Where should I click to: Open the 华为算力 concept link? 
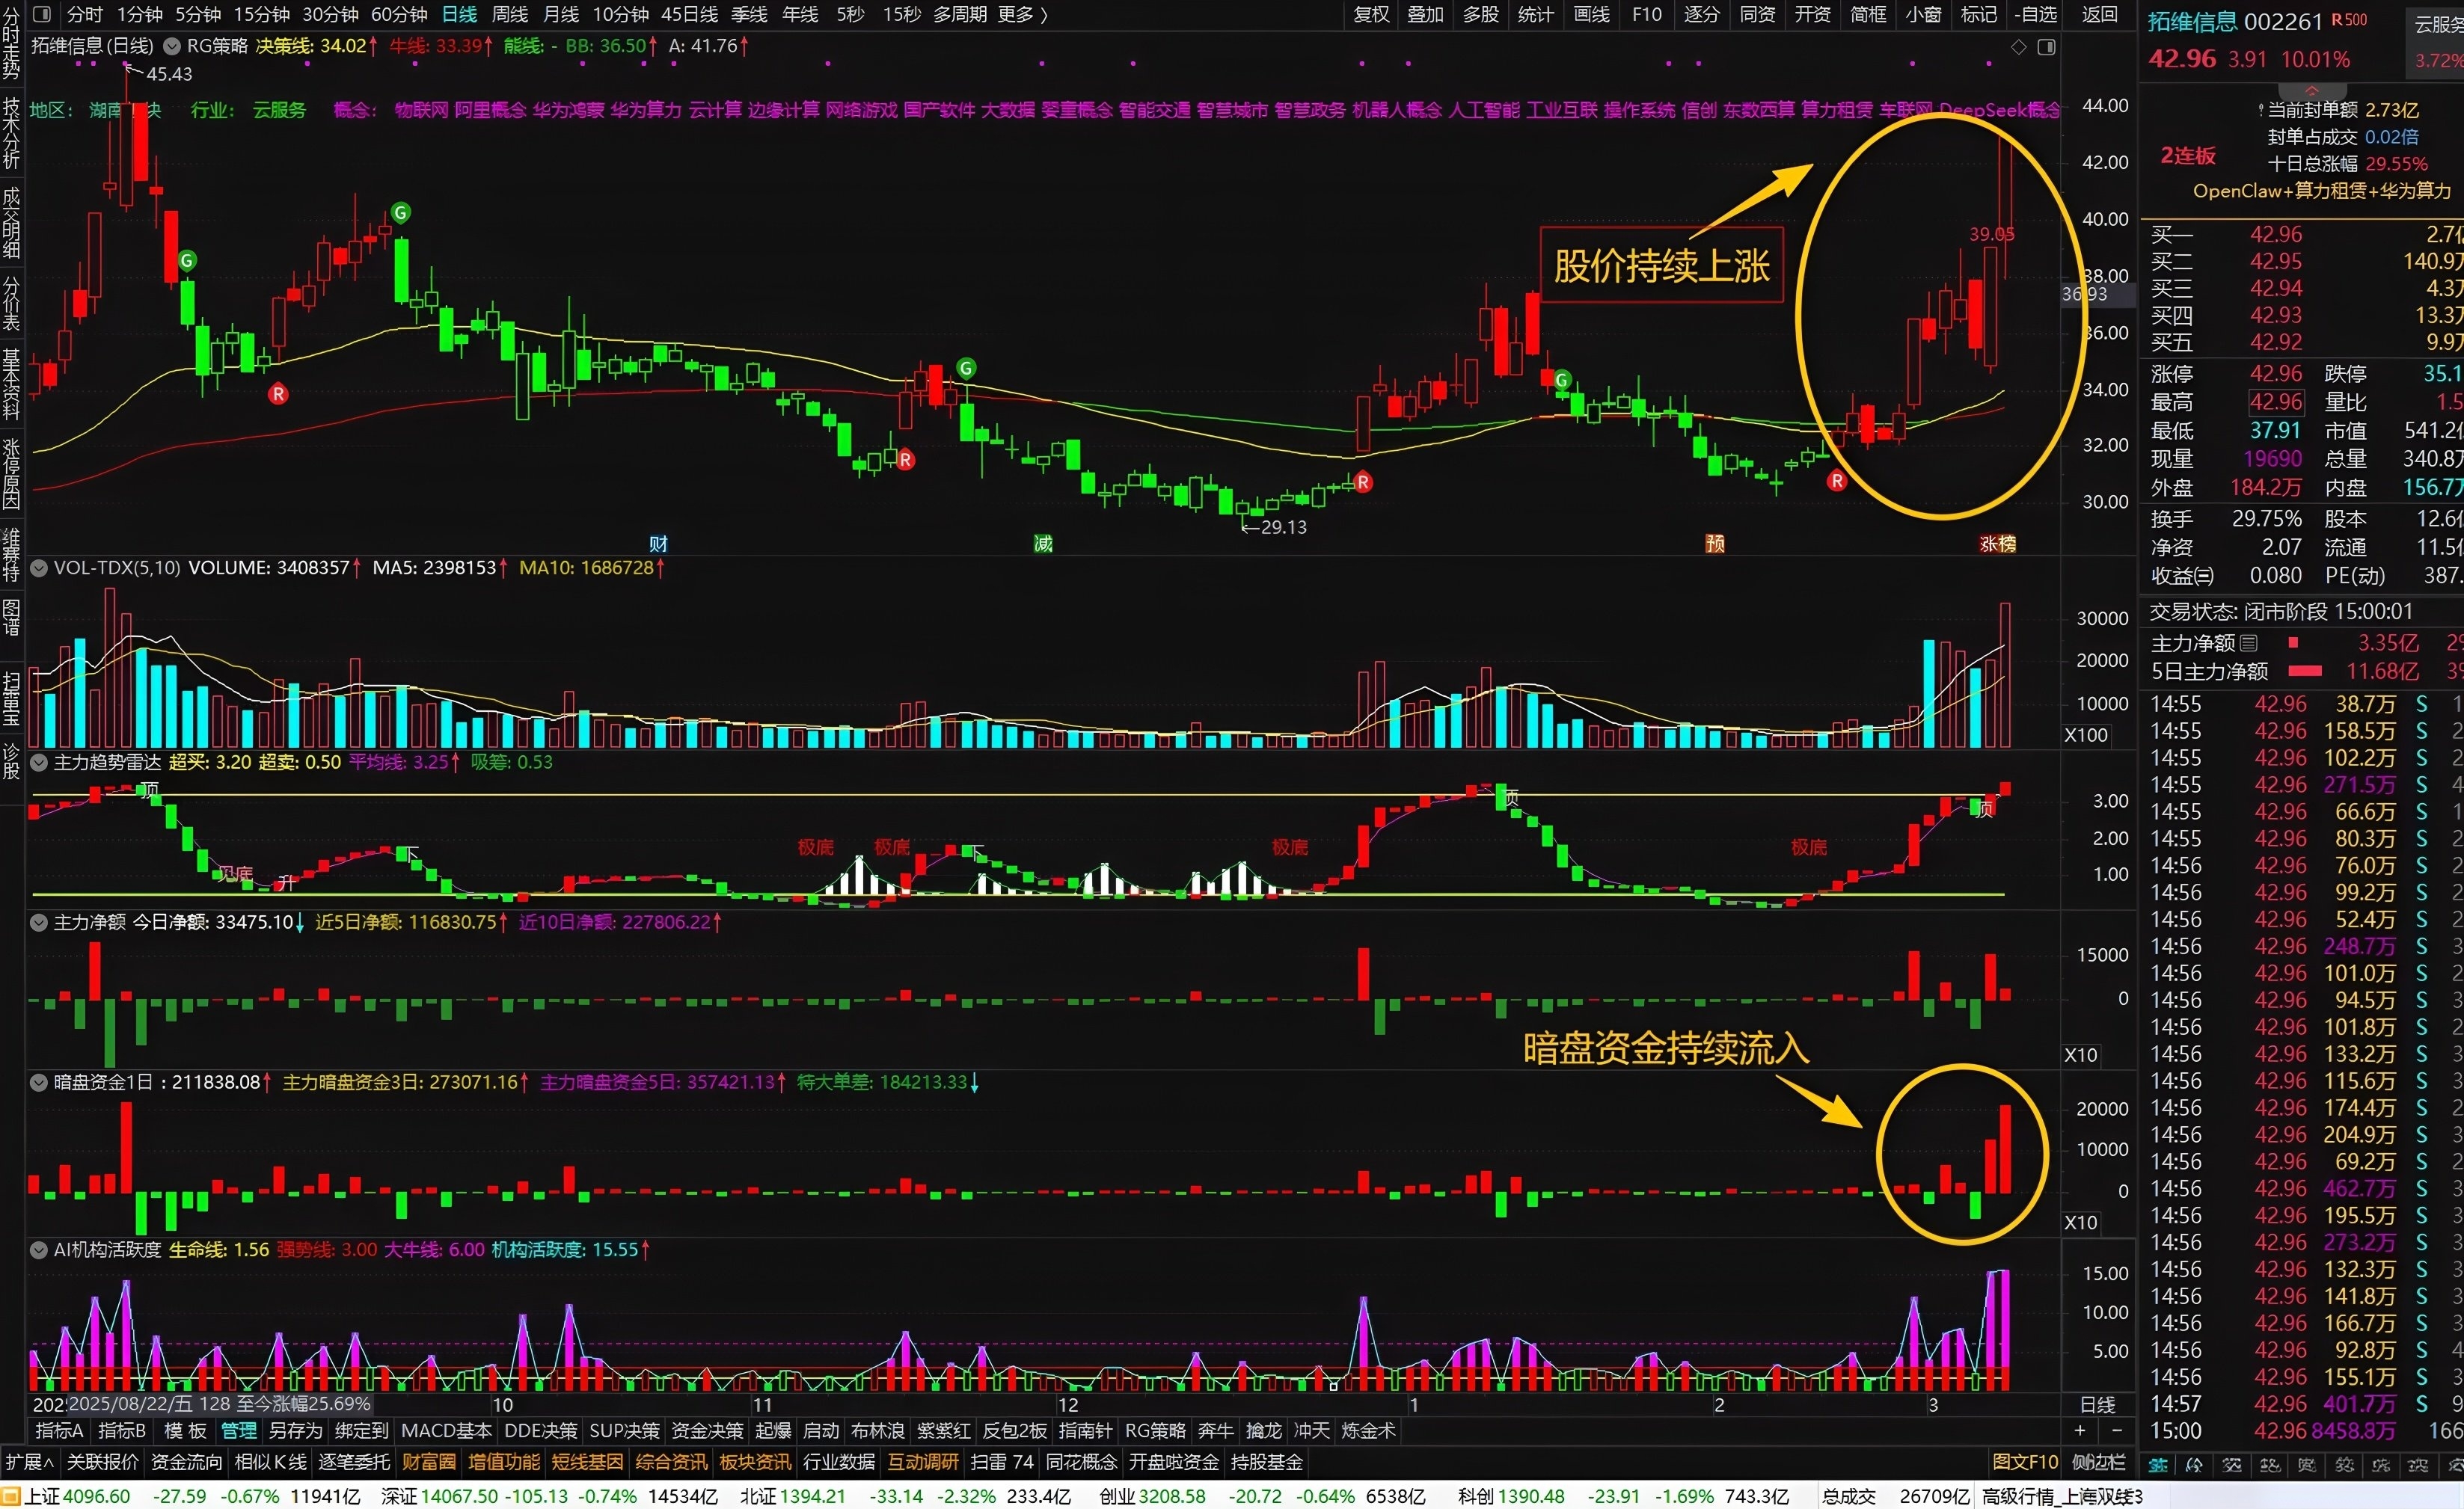(x=645, y=110)
